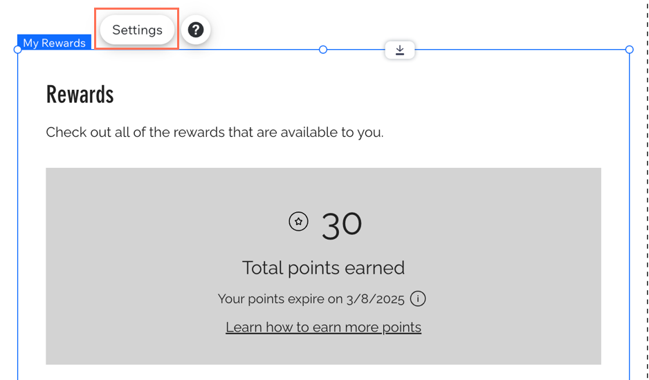649x380 pixels.
Task: Select the 'Total points earned' label
Action: coord(323,268)
